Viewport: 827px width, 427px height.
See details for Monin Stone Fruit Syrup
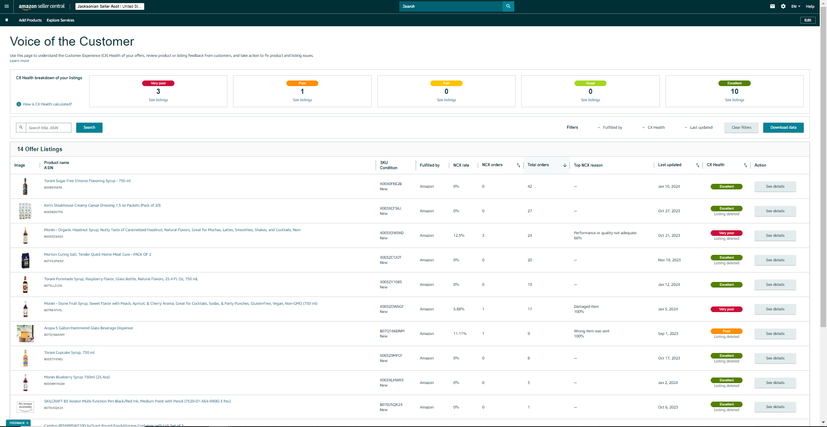point(775,309)
